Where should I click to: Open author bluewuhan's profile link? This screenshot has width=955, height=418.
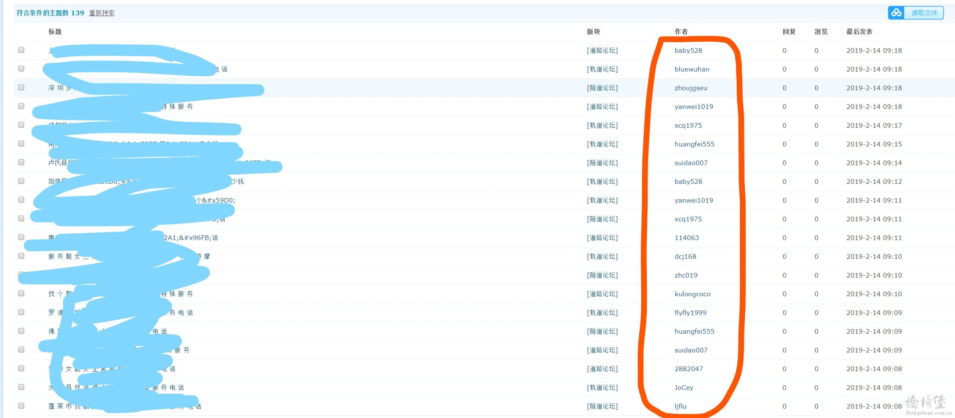pos(692,69)
